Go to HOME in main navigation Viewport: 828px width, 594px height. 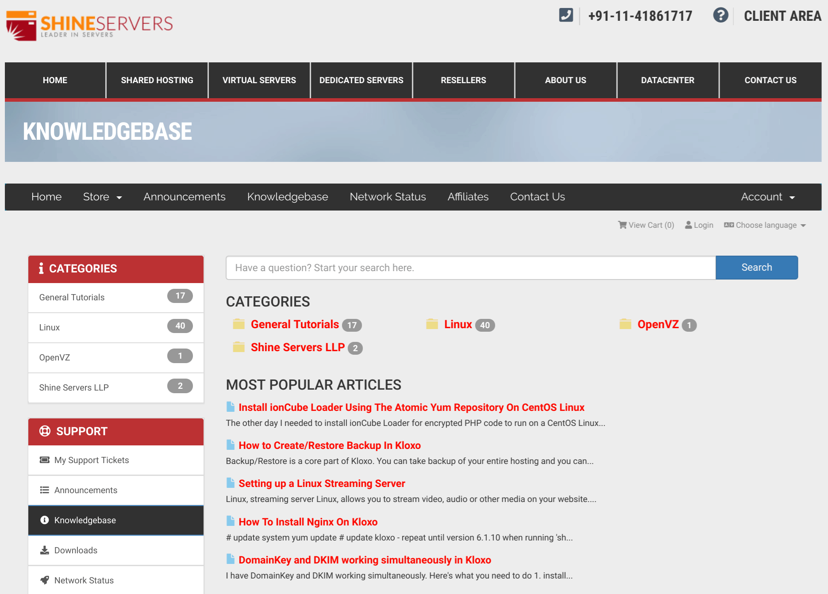55,80
